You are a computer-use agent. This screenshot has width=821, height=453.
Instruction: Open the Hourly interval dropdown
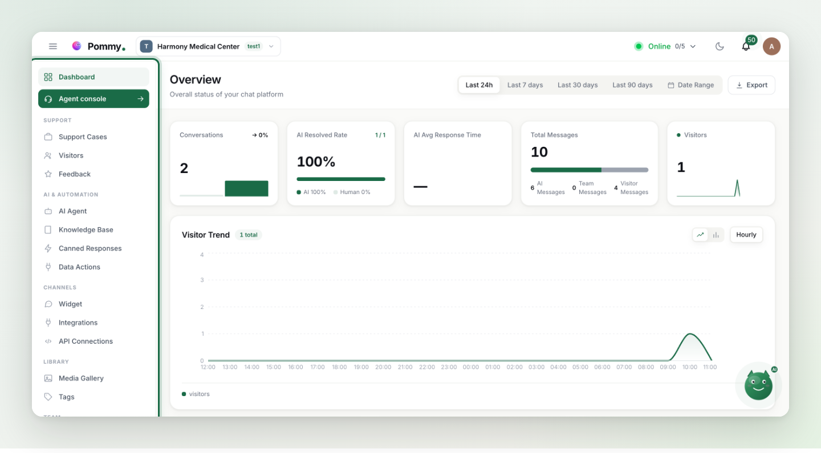(x=746, y=234)
